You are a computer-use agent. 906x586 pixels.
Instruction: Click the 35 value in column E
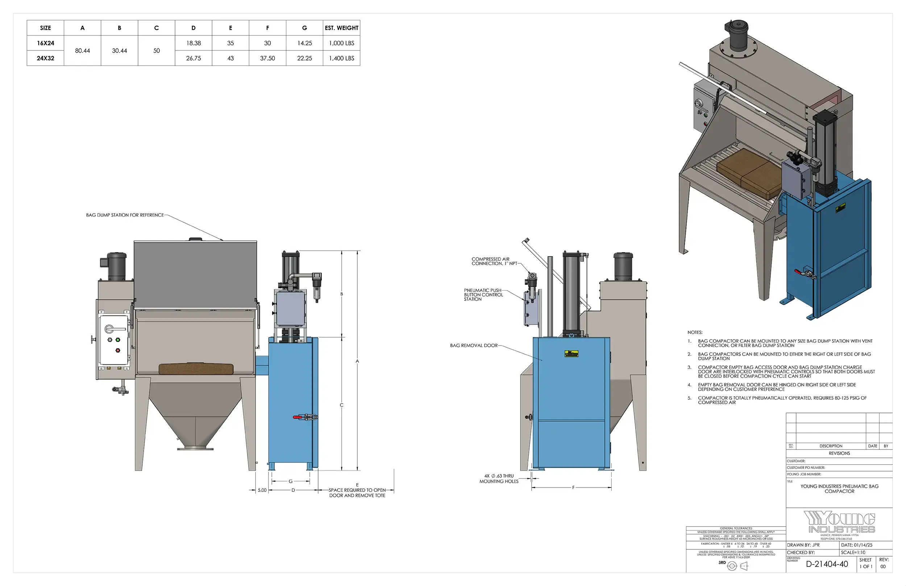(x=231, y=43)
